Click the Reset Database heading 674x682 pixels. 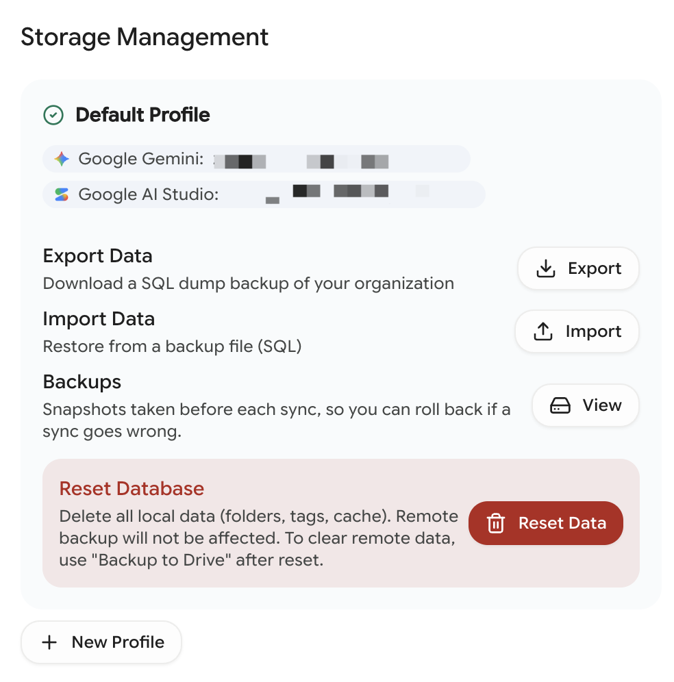(x=132, y=488)
